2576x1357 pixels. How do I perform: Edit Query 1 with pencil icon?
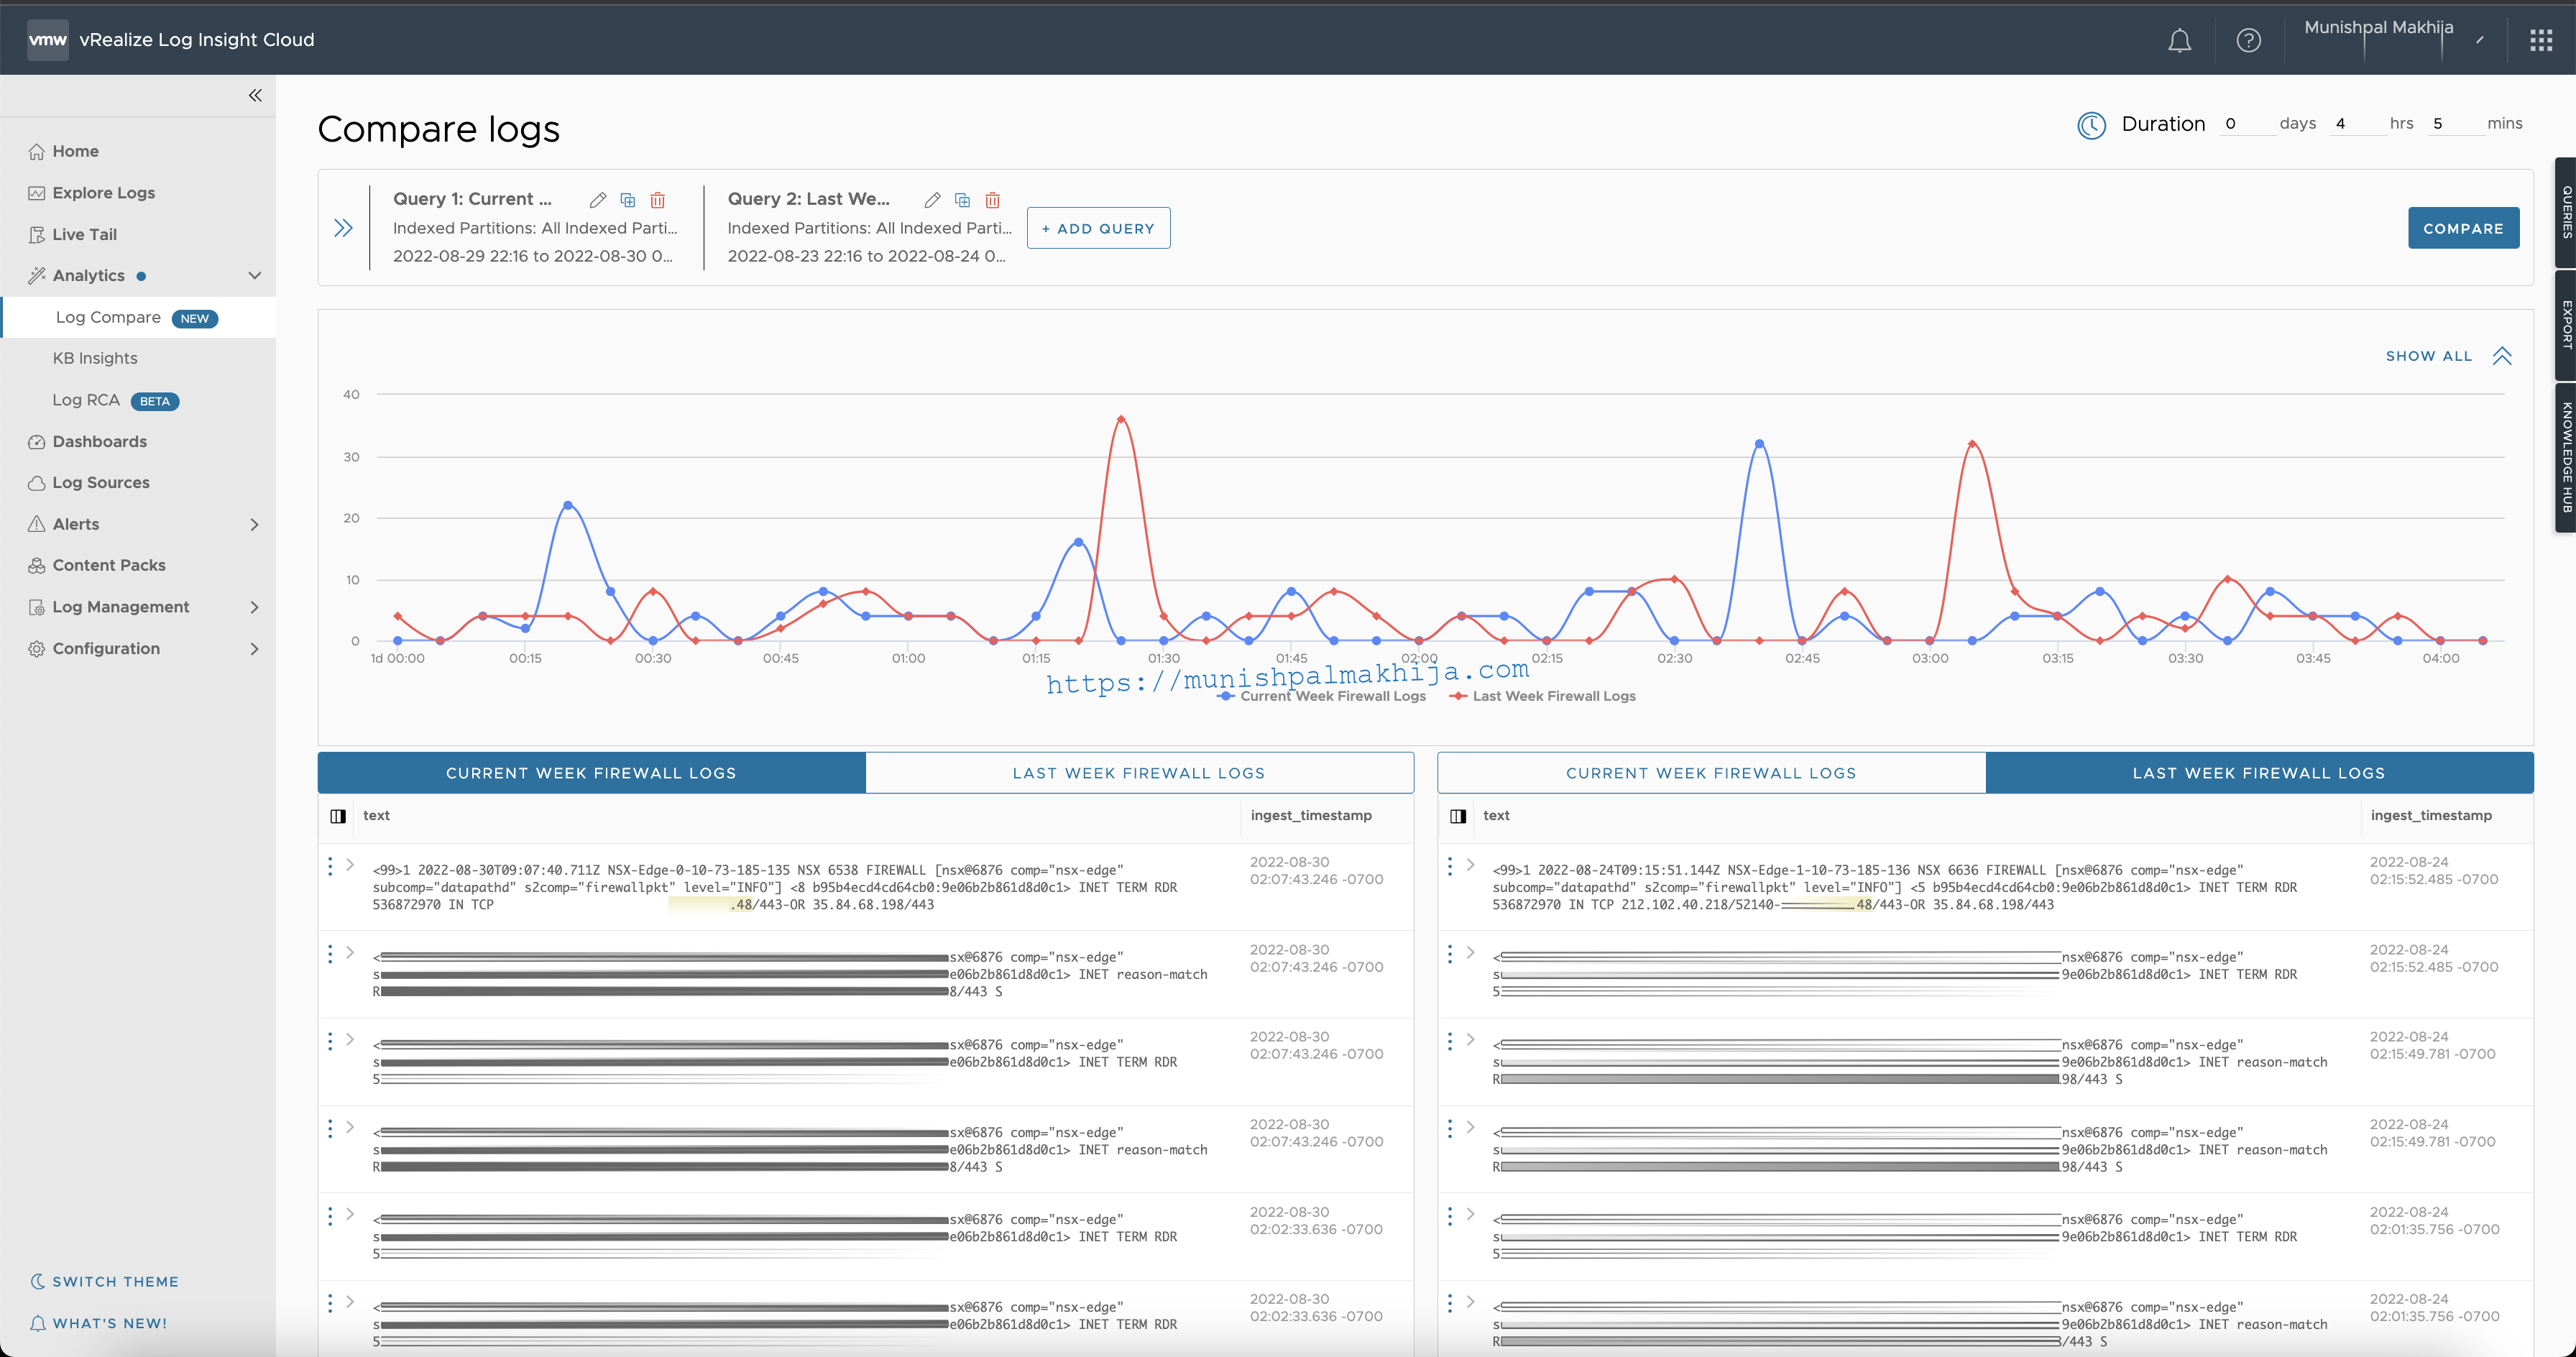(x=598, y=200)
